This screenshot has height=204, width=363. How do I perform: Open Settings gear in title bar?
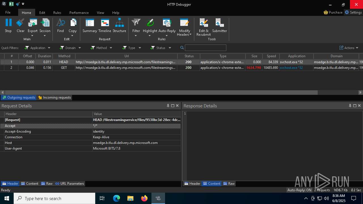347,12
